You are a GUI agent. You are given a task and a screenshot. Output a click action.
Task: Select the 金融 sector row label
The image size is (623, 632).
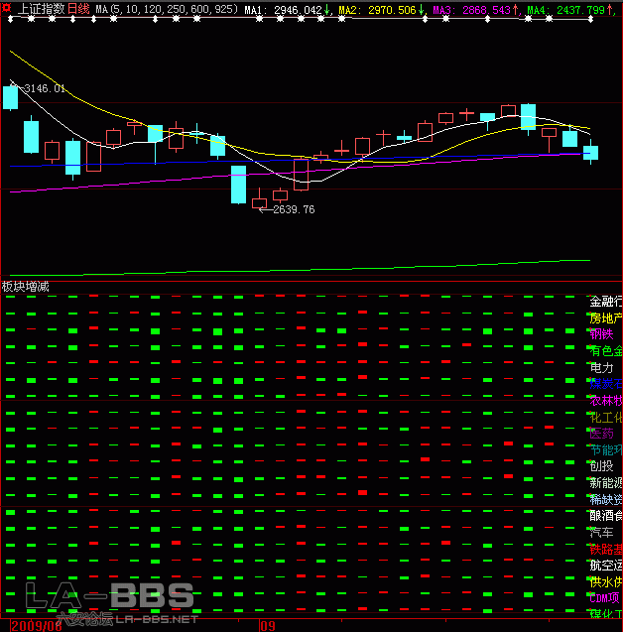pos(605,302)
